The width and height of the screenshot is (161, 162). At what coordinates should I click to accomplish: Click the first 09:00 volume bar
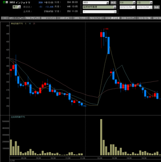(x=11, y=148)
